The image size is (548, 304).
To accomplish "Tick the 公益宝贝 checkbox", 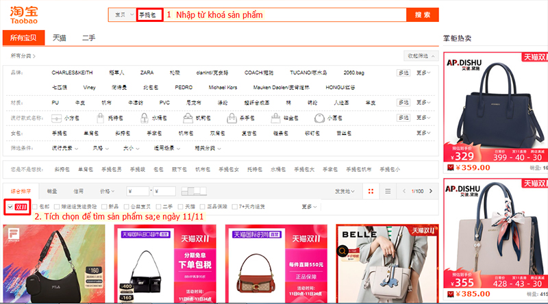I will (127, 207).
